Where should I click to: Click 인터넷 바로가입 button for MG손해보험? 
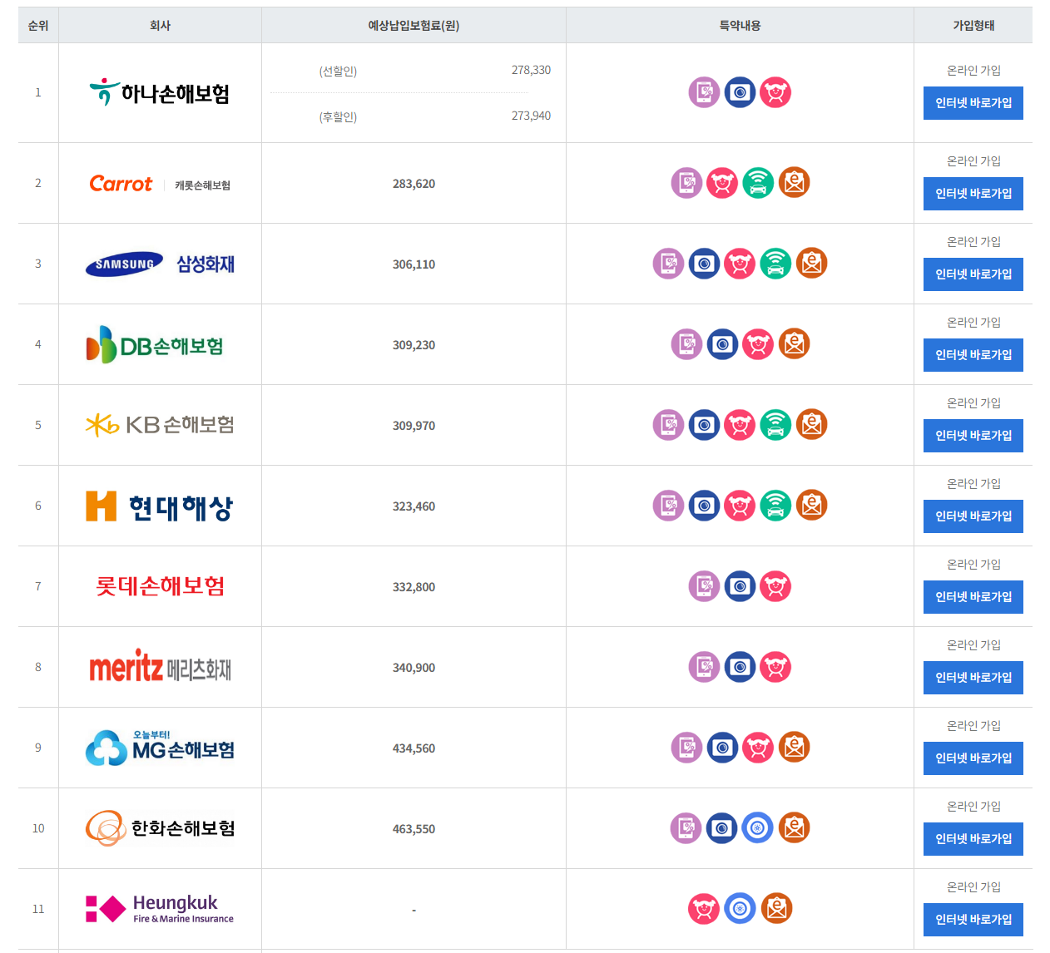point(973,758)
